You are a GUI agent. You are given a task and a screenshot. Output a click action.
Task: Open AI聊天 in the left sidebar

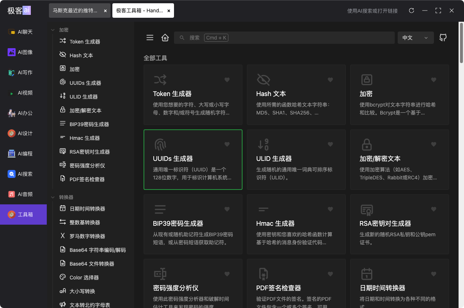pyautogui.click(x=23, y=32)
